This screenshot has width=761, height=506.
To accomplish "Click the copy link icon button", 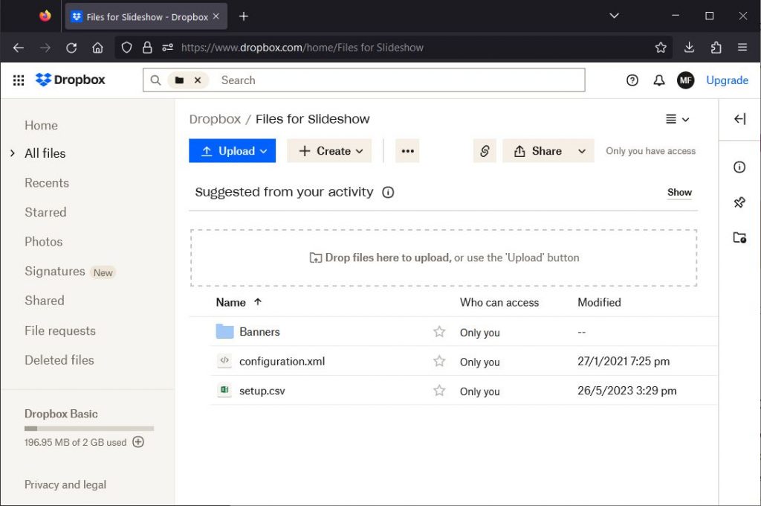I will point(485,151).
